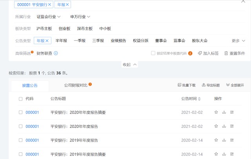The height and width of the screenshot is (159, 251).
Task: Expand 更多 announcement types
Action: pos(238,41)
